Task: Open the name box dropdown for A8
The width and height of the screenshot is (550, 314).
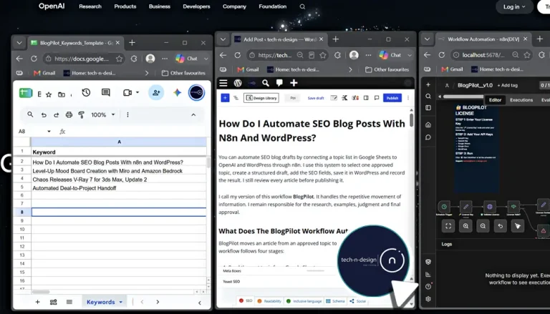Action: pyautogui.click(x=49, y=132)
